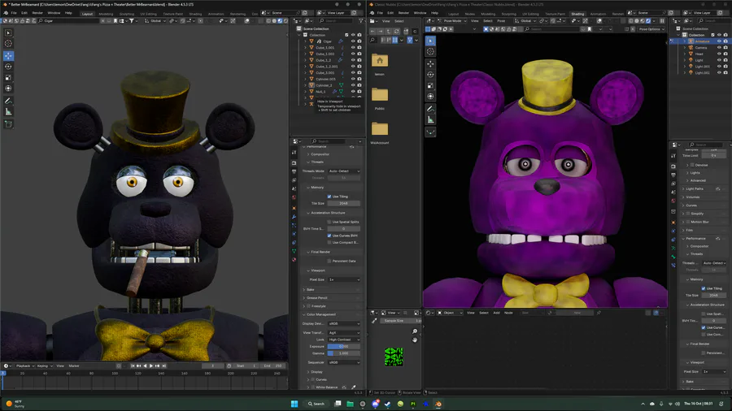Enable the Persistent Data checkbox, left window

pos(329,261)
